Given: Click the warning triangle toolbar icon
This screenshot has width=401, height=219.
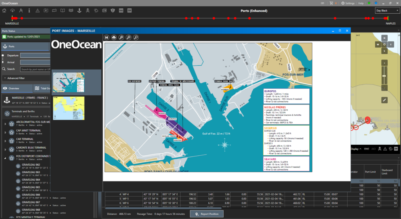Looking at the screenshot, I should (x=38, y=11).
